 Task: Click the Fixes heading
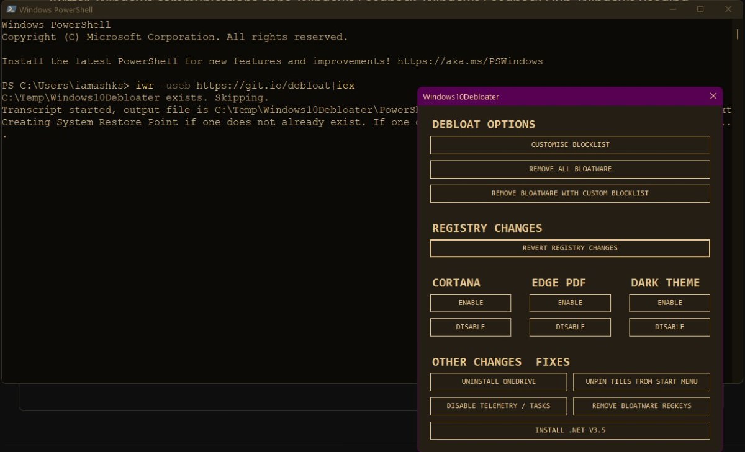click(x=553, y=362)
